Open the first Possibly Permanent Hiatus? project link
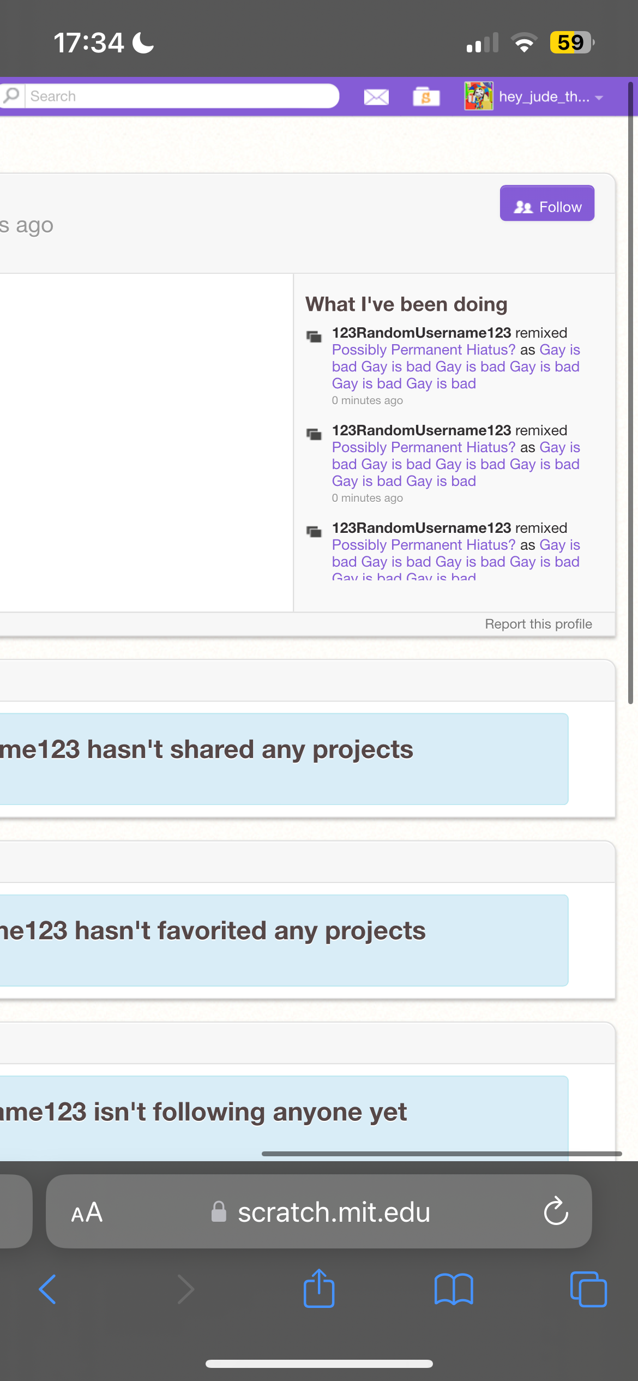Viewport: 638px width, 1381px height. [x=424, y=350]
